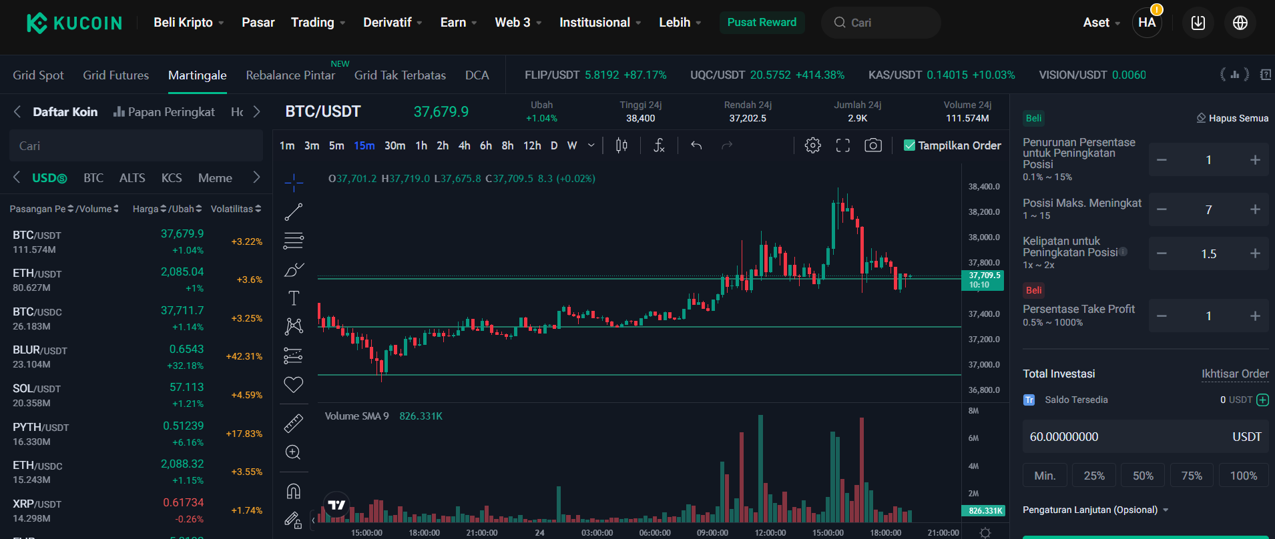Lock all drawing tools icon
Image resolution: width=1275 pixels, height=539 pixels.
click(294, 520)
